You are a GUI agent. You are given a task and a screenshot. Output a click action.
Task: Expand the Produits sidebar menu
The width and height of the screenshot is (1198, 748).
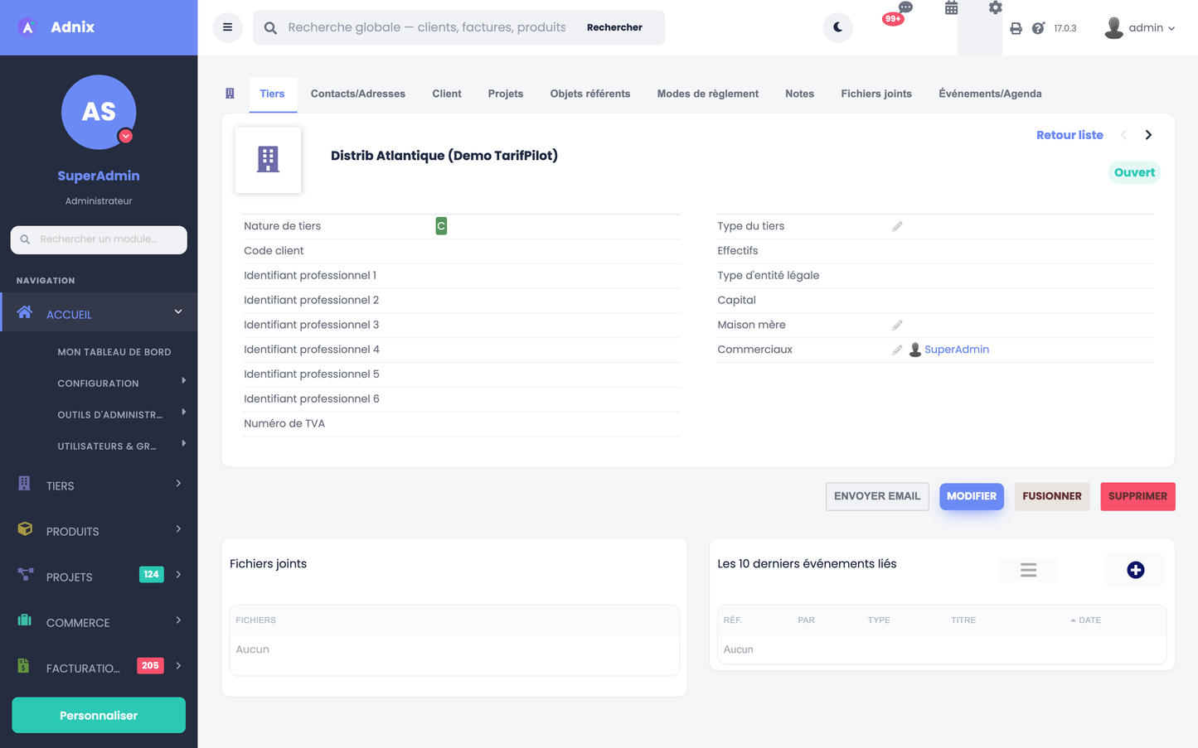point(99,531)
